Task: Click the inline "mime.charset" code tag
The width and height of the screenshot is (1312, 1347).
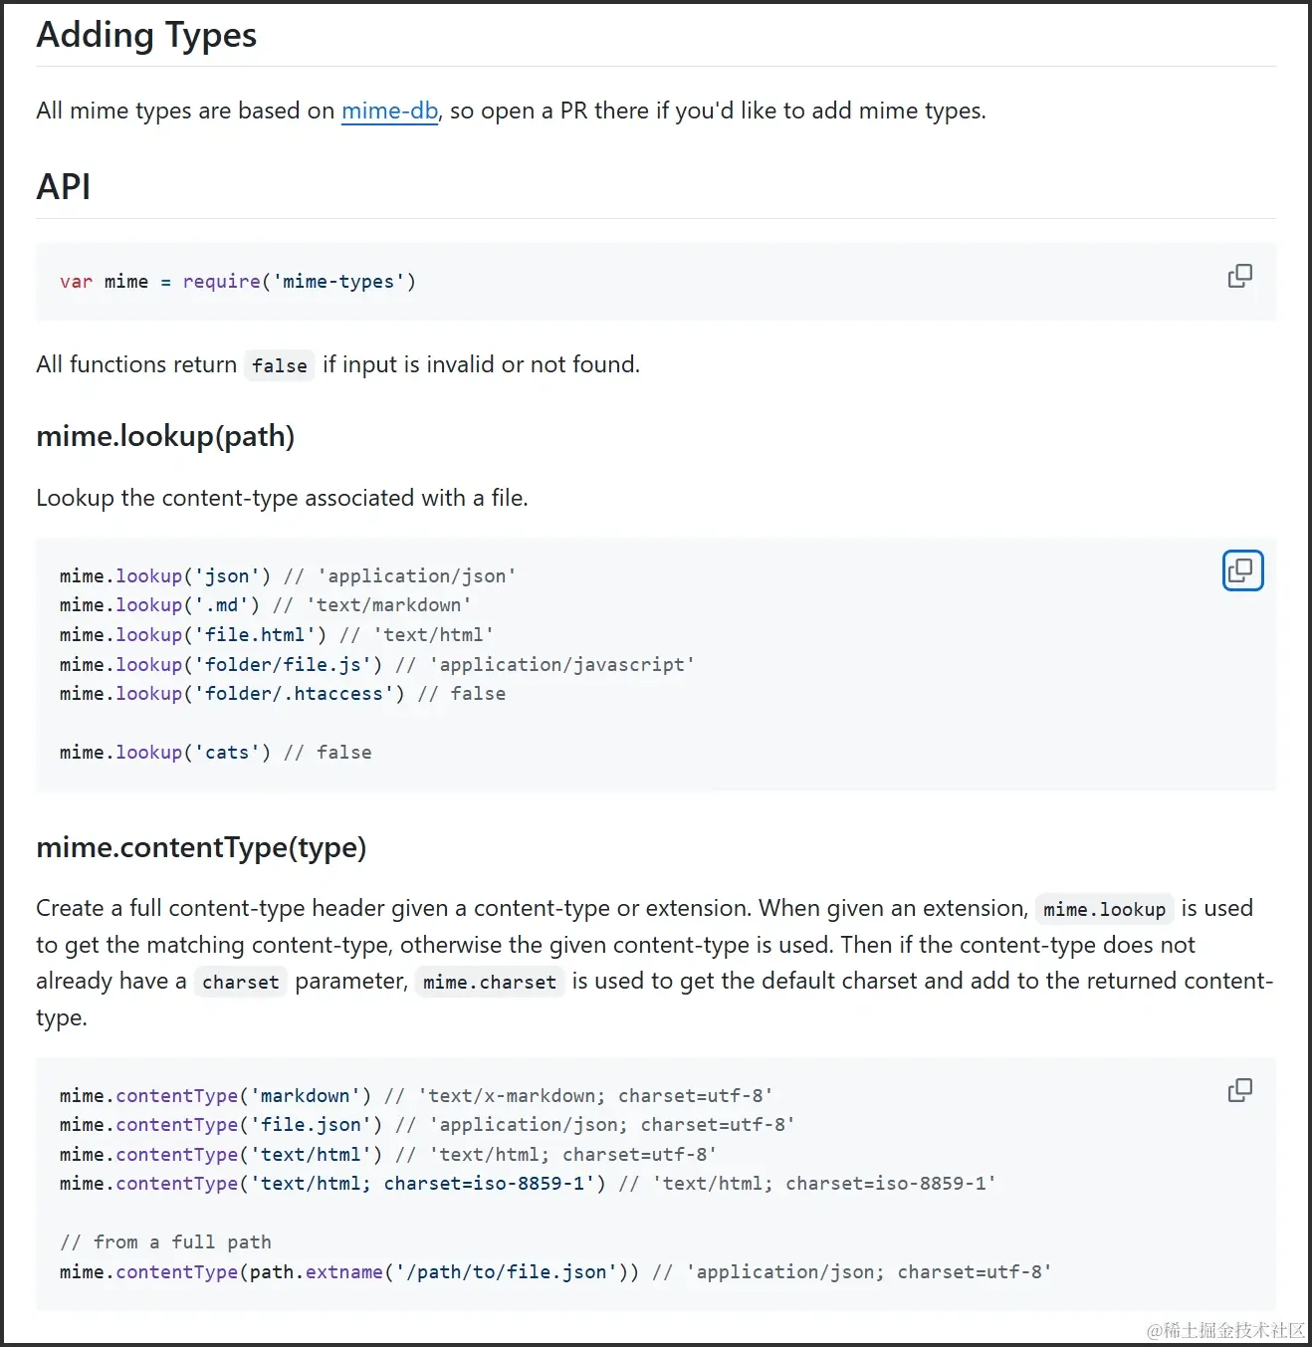Action: pos(489,982)
